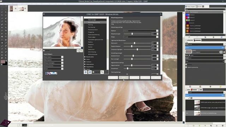The height and width of the screenshot is (127, 226).
Task: Click the zoom out icon under preview
Action: click(78, 50)
